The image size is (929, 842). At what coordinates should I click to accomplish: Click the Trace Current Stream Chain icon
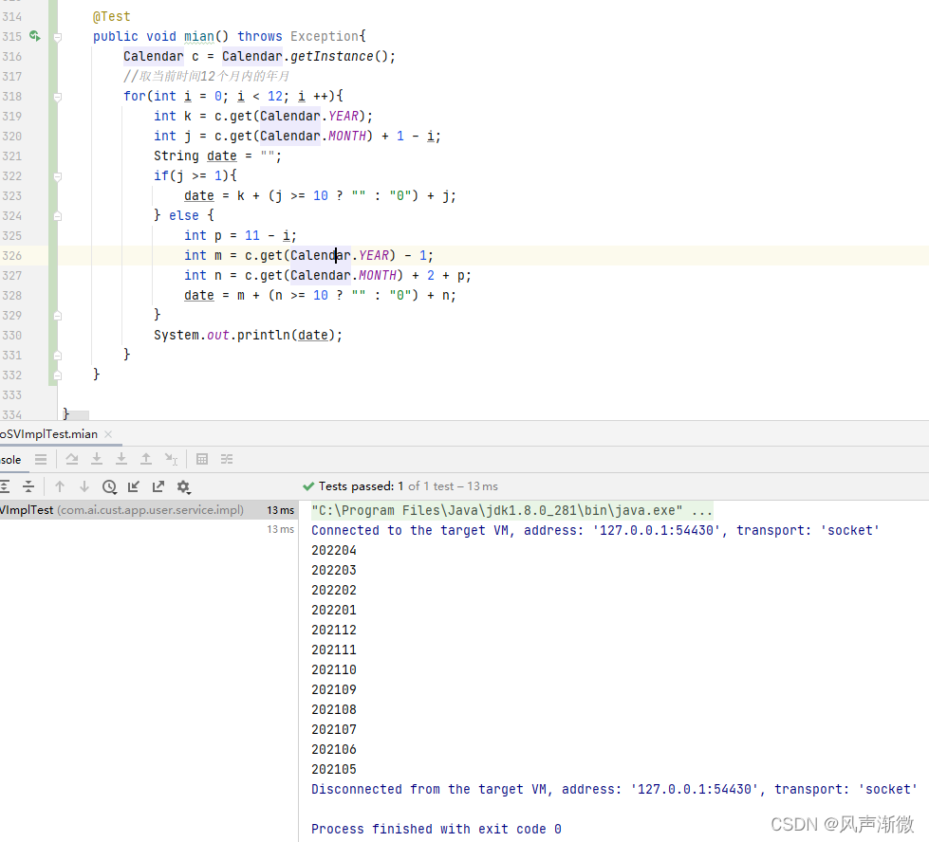click(x=227, y=459)
